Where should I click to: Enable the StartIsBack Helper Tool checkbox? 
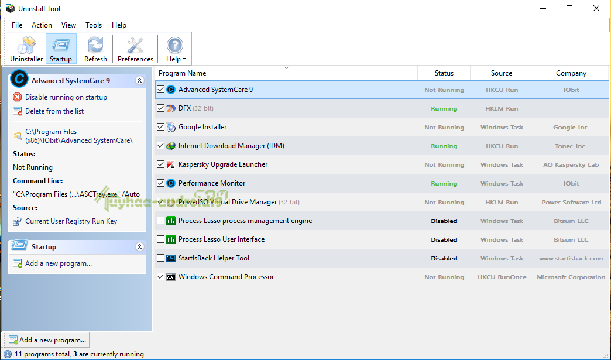(x=160, y=258)
